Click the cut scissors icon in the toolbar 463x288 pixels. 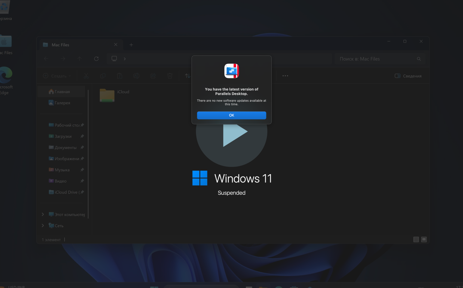(86, 76)
